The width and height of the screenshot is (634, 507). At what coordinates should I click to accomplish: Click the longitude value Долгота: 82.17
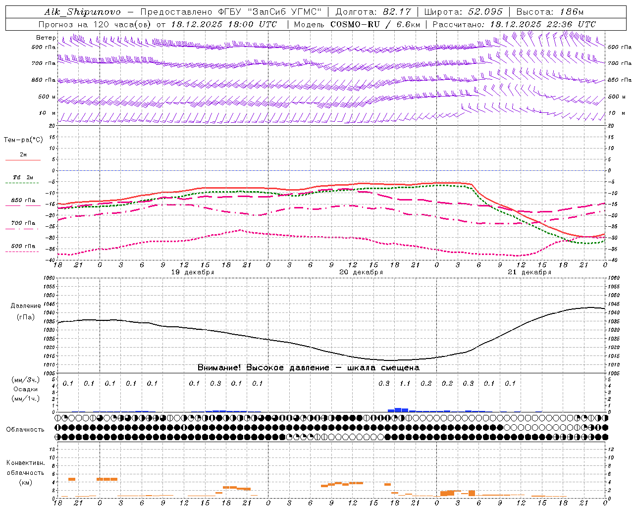coord(372,12)
